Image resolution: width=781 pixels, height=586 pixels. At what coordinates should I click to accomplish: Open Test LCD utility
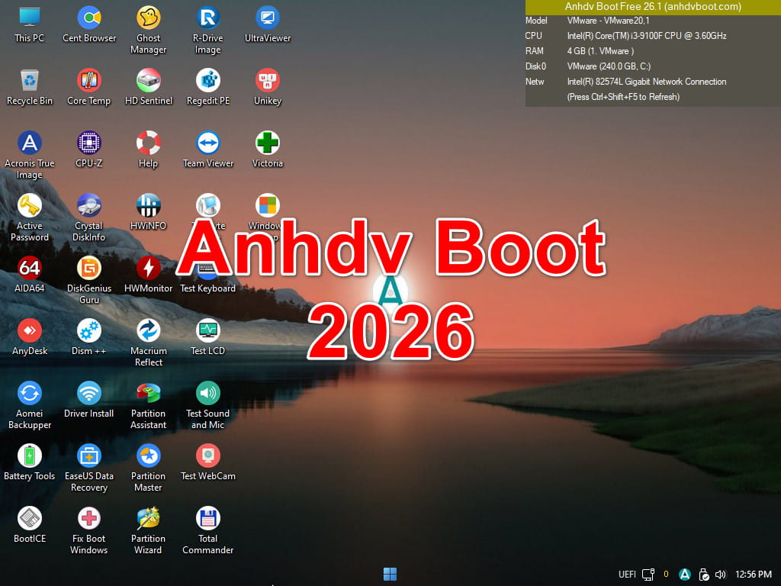point(207,336)
